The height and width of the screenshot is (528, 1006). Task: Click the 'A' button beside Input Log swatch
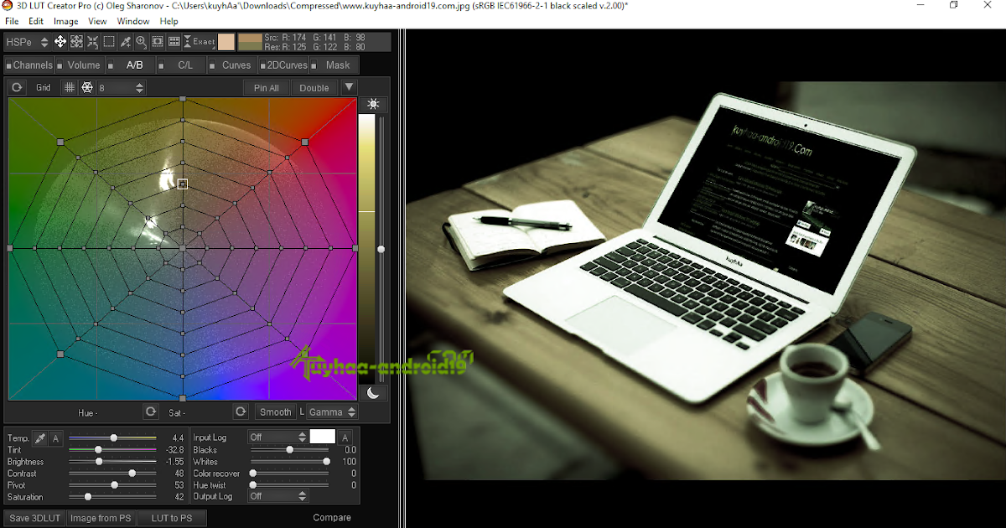click(x=345, y=437)
